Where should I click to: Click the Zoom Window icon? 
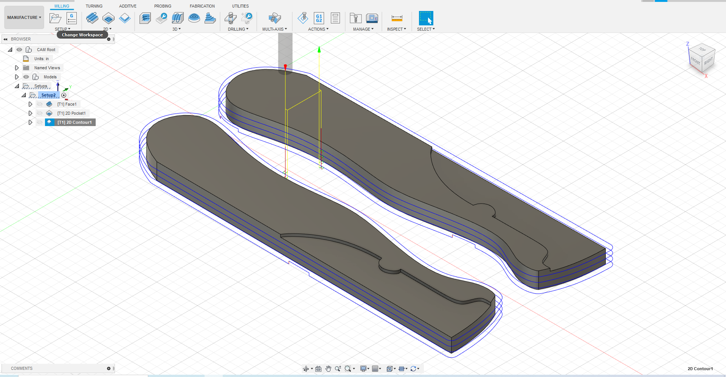point(348,369)
